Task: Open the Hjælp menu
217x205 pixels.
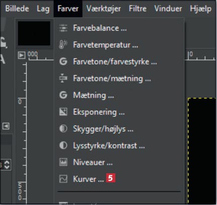Action: pyautogui.click(x=200, y=9)
